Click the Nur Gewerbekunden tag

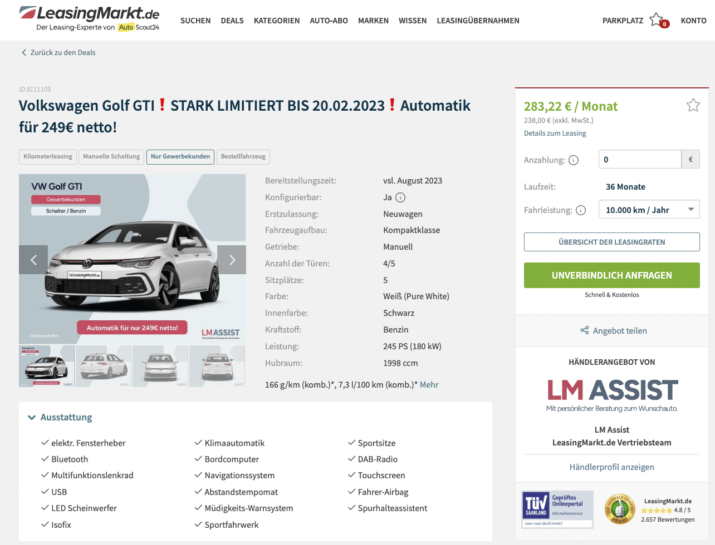[180, 157]
